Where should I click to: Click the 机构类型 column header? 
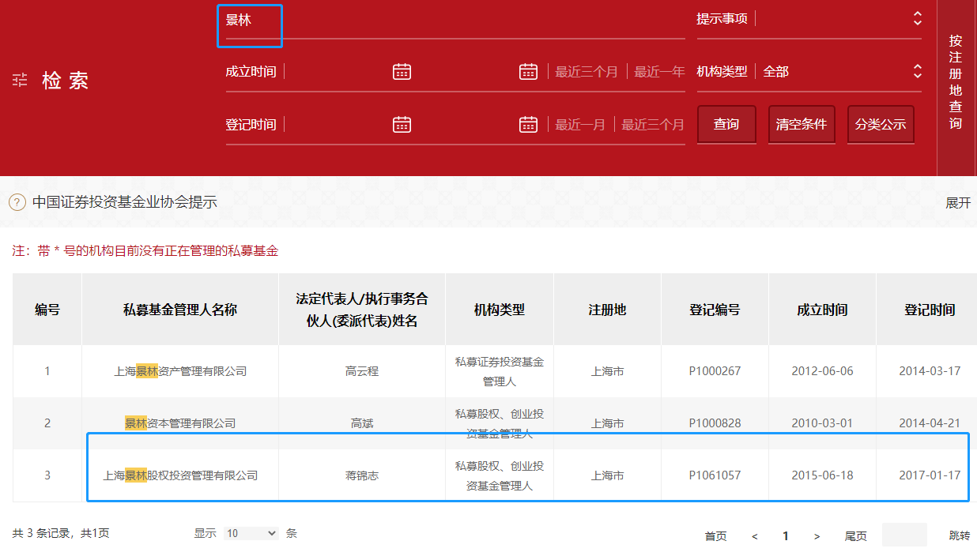[x=500, y=310]
